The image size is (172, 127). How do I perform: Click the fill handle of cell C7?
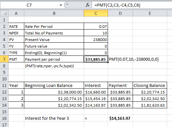point(108,62)
